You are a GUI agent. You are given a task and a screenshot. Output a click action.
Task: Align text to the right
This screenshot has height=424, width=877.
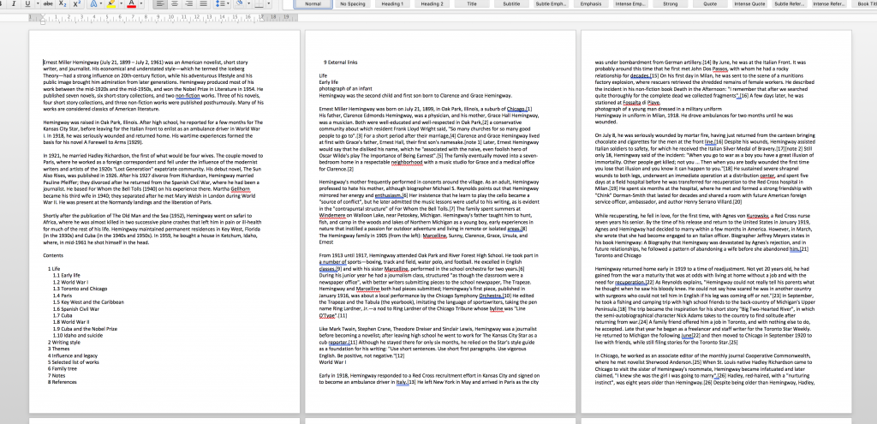point(189,3)
